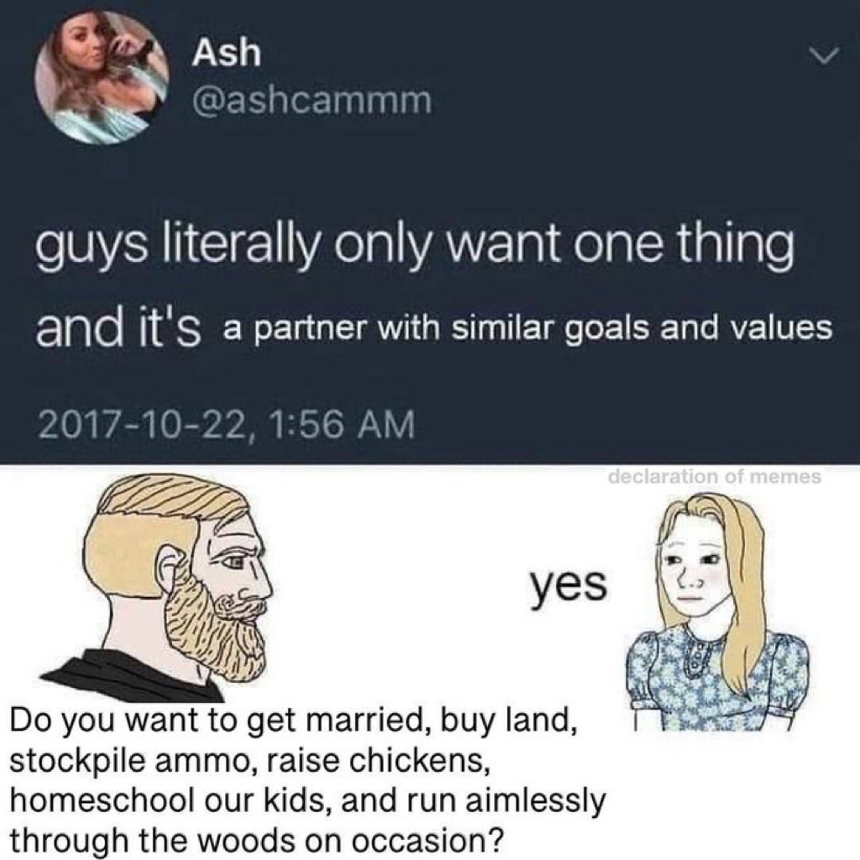The width and height of the screenshot is (860, 860).
Task: Click the line guys literally only want one thing
Action: pos(415,246)
